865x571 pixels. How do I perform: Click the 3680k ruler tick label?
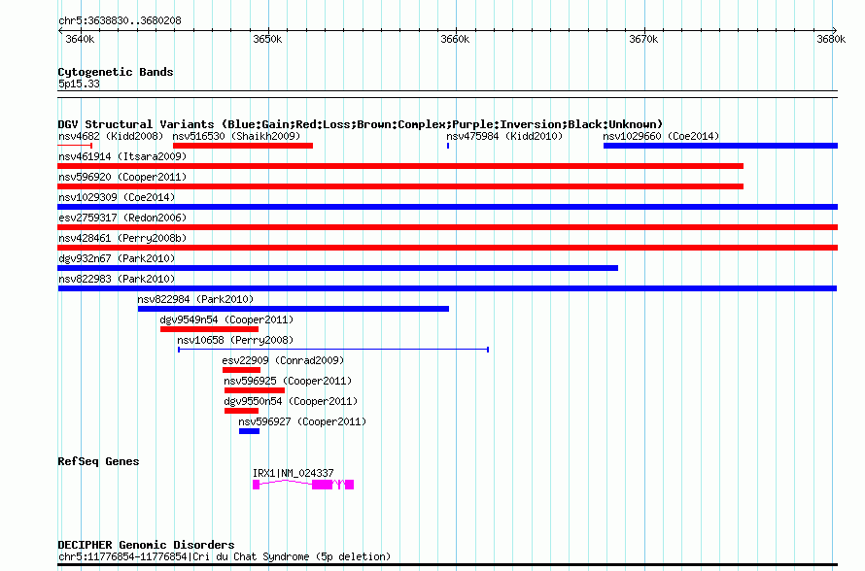click(831, 39)
